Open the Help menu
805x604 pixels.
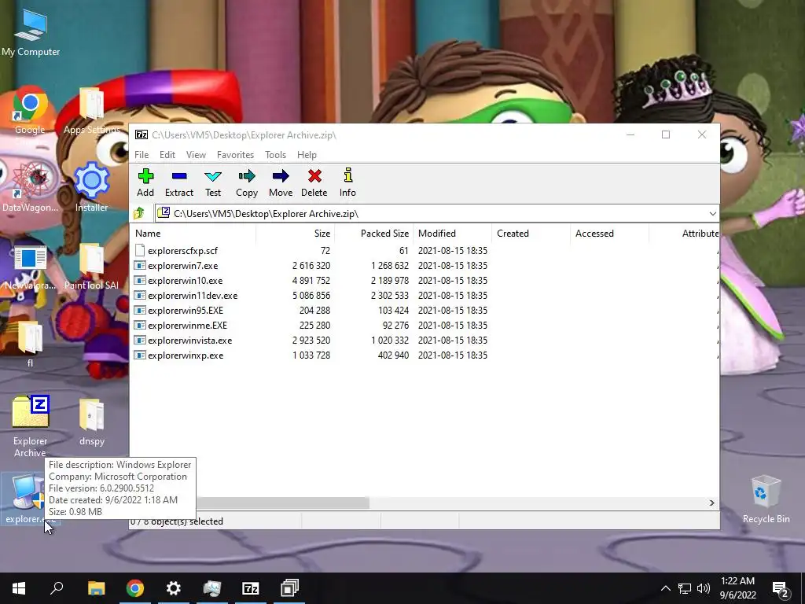[x=307, y=155]
